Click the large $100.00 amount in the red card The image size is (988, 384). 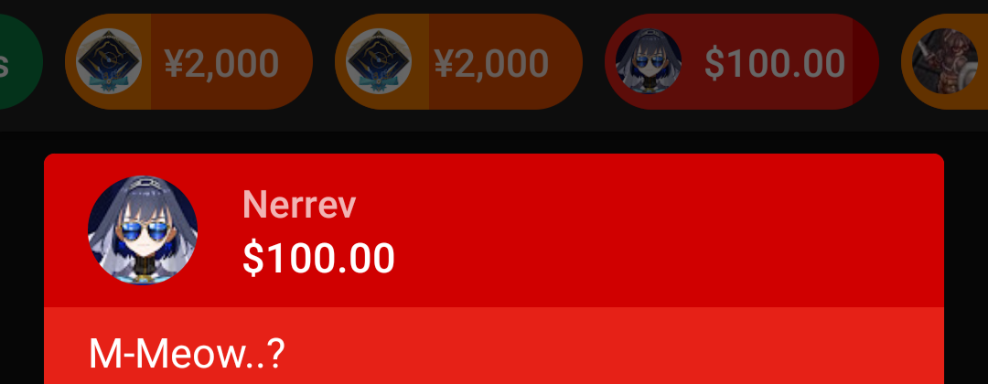tap(319, 258)
